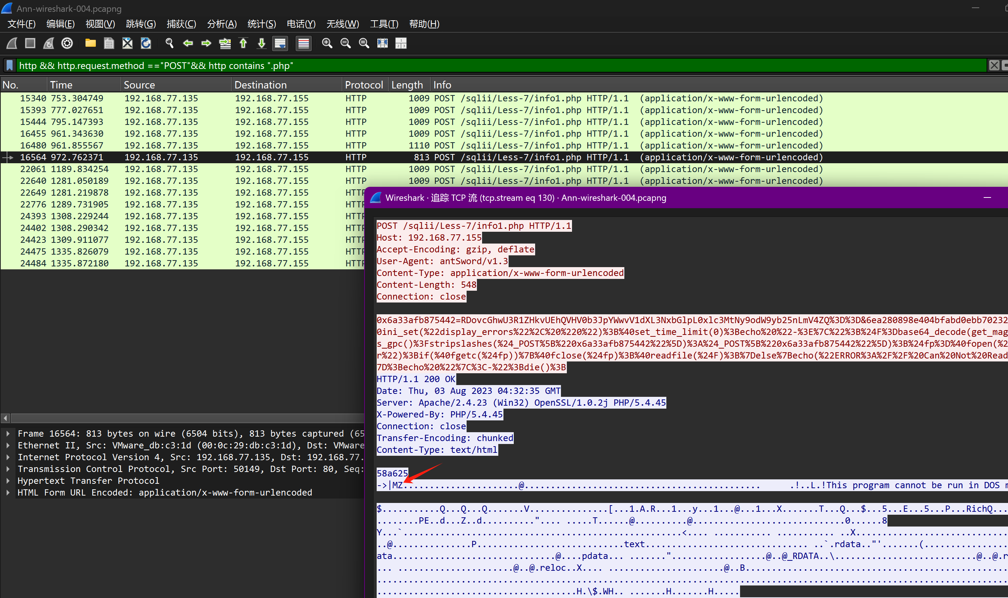The image size is (1008, 598).
Task: Clear the display filter with X button
Action: click(x=994, y=65)
